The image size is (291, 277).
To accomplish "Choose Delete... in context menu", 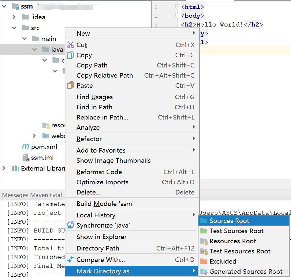I will tap(132, 192).
